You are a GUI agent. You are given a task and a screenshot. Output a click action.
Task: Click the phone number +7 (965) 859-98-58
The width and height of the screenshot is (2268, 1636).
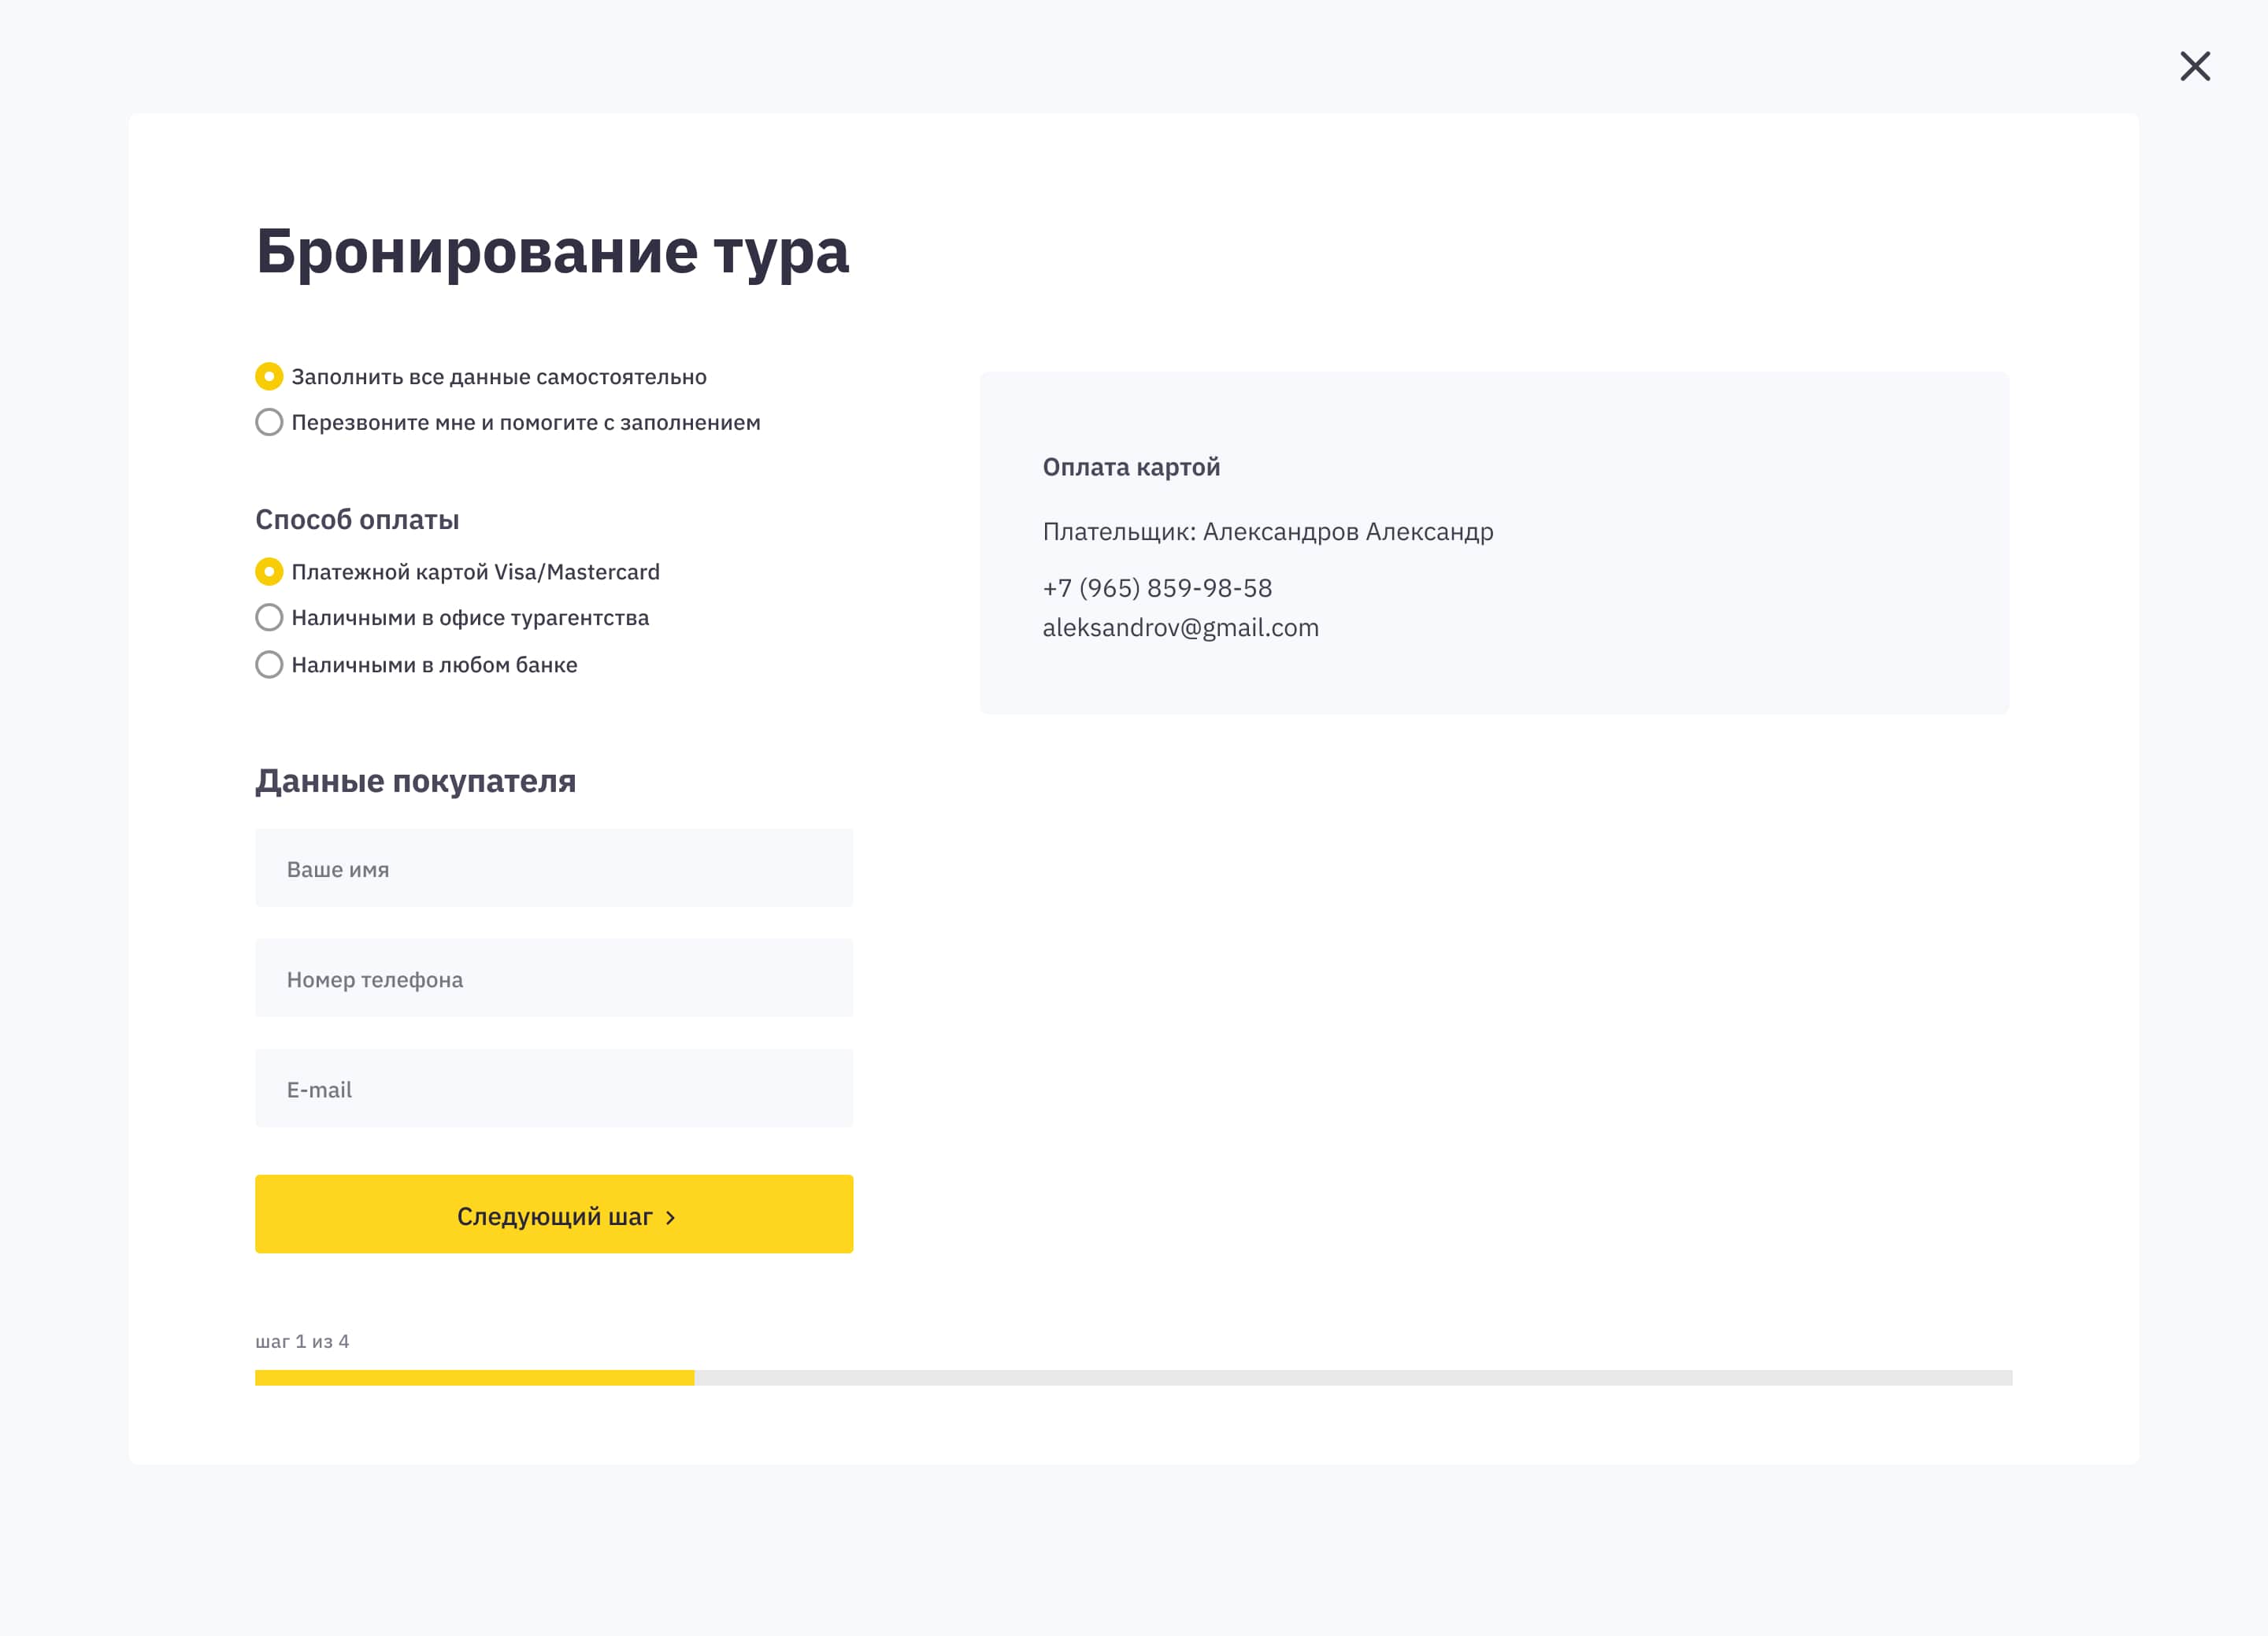[1157, 588]
